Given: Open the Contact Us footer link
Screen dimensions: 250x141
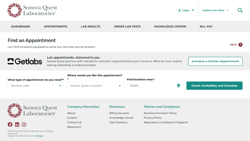Looking at the screenshot, I should click(74, 122).
